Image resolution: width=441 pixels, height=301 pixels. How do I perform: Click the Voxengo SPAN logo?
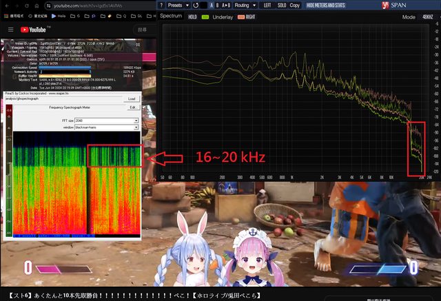(x=394, y=5)
